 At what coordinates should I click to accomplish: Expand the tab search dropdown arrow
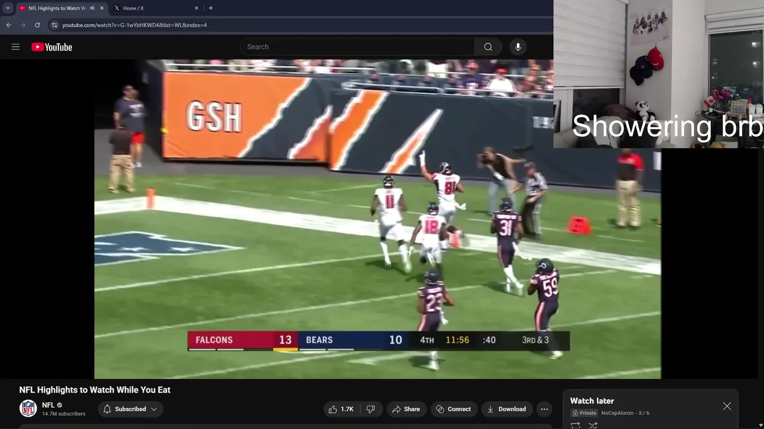(x=8, y=8)
